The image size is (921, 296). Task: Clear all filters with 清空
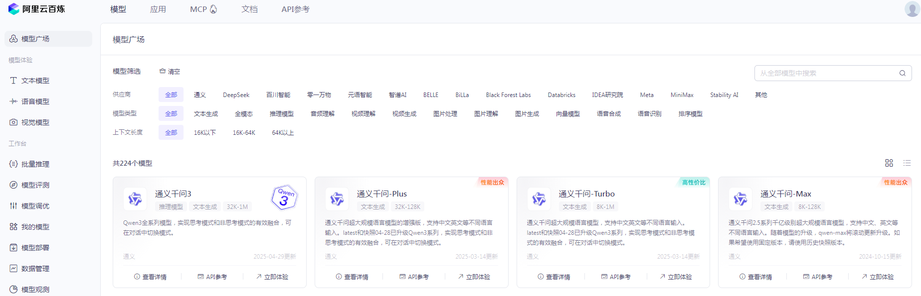point(170,72)
